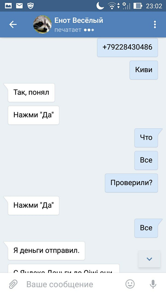
Task: Tap the microphone voice message icon
Action: [153, 284]
